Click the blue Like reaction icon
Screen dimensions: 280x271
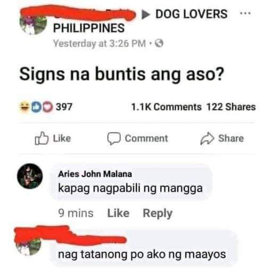point(36,107)
